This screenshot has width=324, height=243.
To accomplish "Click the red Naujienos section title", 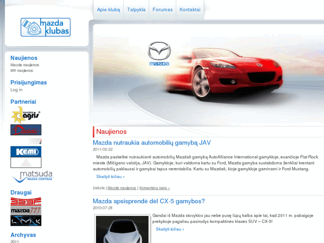I will [111, 132].
